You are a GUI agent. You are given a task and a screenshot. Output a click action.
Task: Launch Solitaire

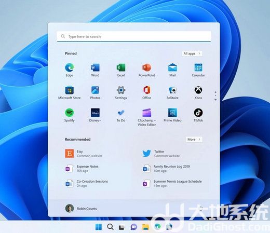172,93
